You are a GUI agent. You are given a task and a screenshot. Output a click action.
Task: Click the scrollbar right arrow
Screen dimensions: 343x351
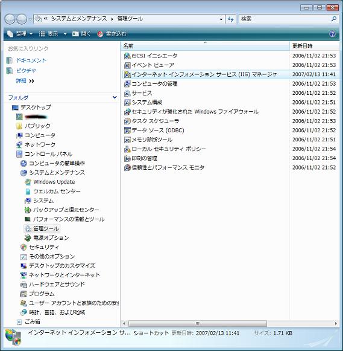pos(336,324)
